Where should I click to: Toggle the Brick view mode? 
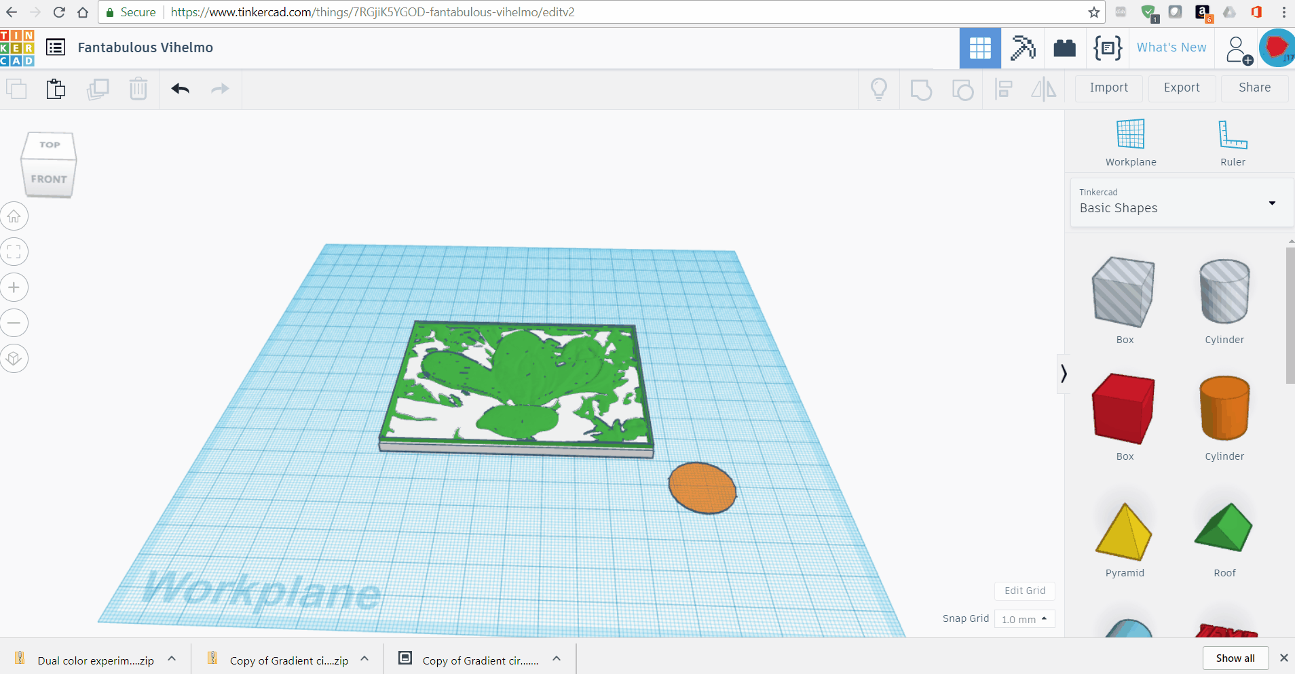pyautogui.click(x=1064, y=48)
